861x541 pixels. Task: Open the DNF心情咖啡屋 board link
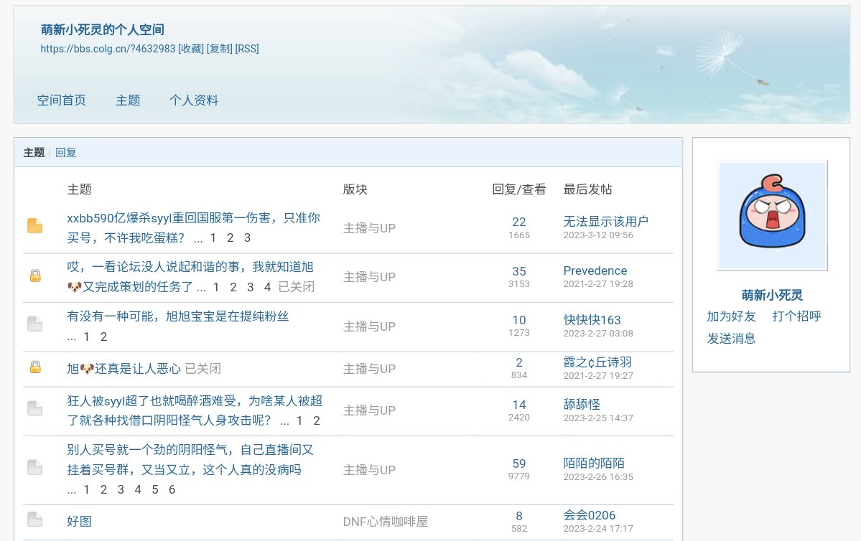386,521
